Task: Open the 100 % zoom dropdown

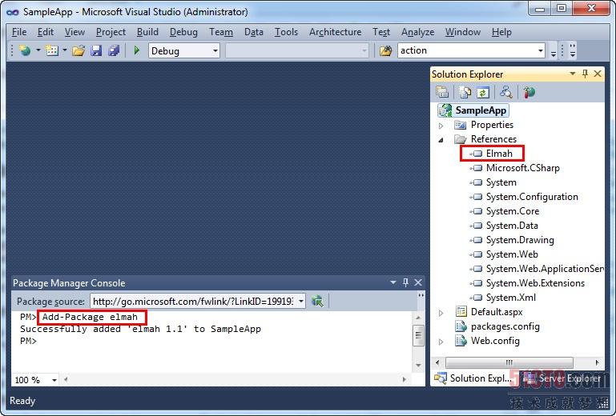Action: click(54, 380)
